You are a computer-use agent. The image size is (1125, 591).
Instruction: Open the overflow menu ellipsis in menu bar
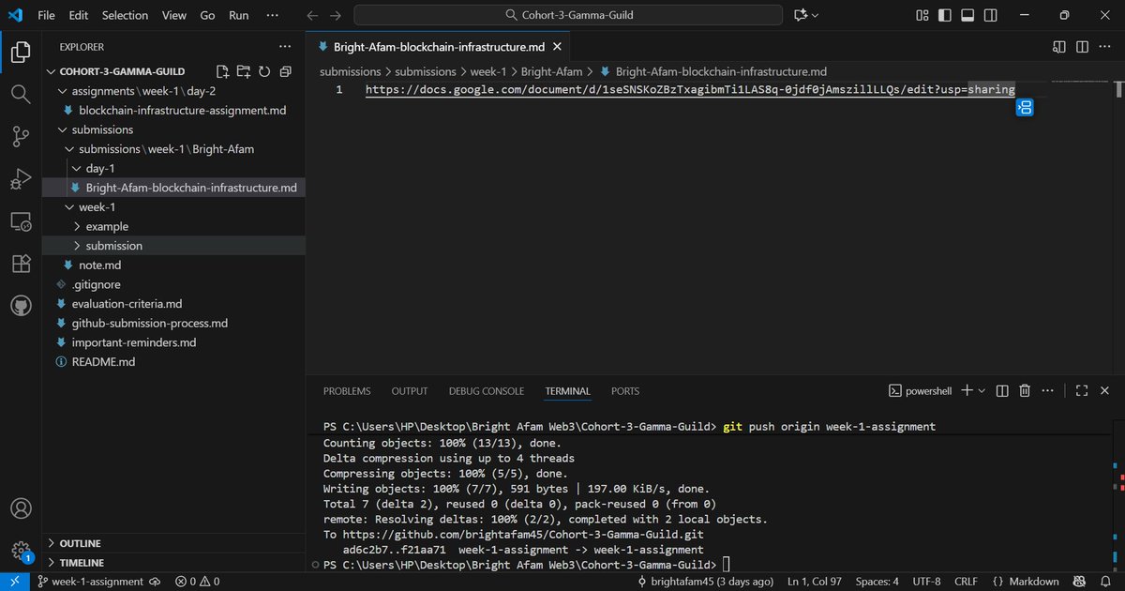pyautogui.click(x=273, y=15)
